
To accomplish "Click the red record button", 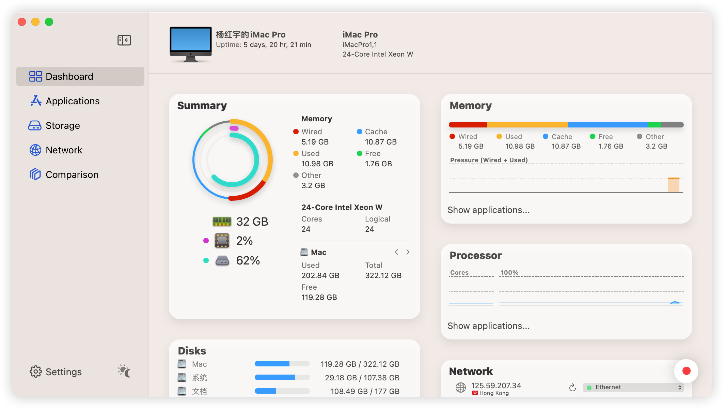I will pyautogui.click(x=686, y=371).
